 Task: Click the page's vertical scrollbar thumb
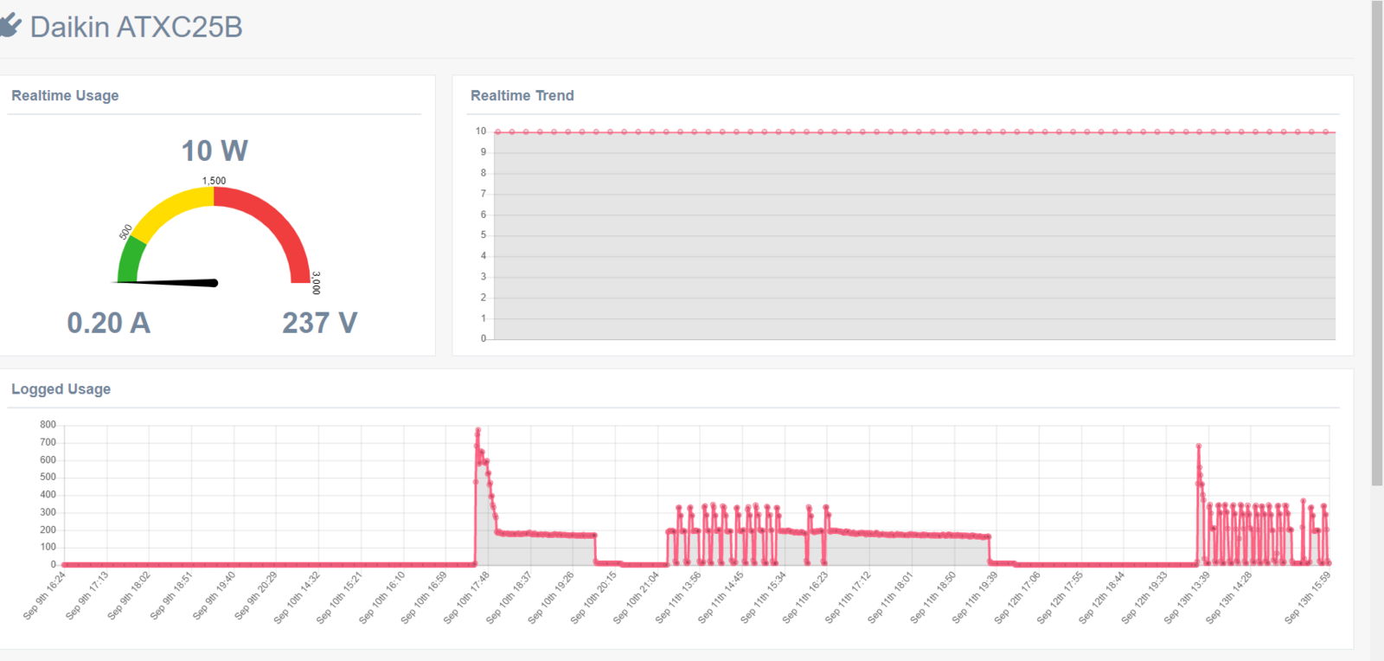click(x=1377, y=243)
